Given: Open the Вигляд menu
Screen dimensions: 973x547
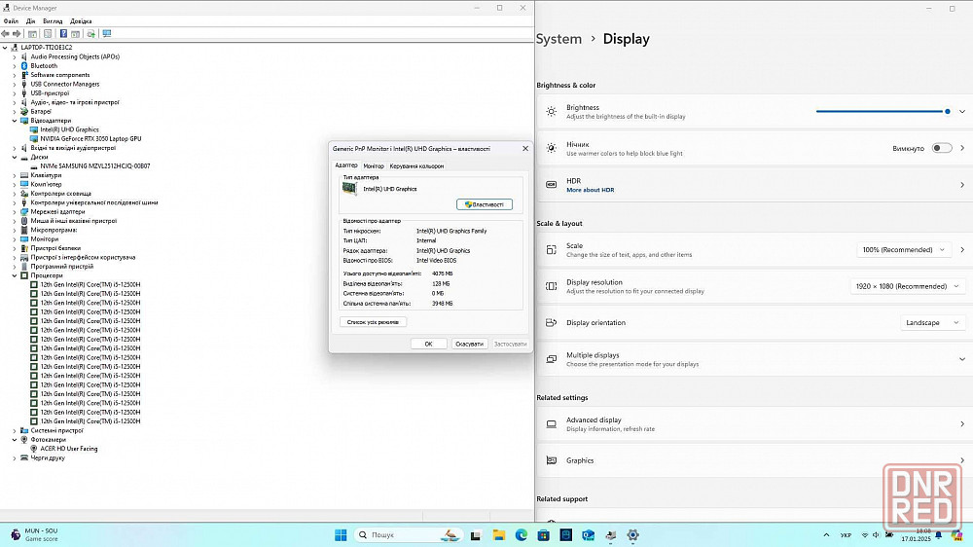Looking at the screenshot, I should [x=53, y=21].
